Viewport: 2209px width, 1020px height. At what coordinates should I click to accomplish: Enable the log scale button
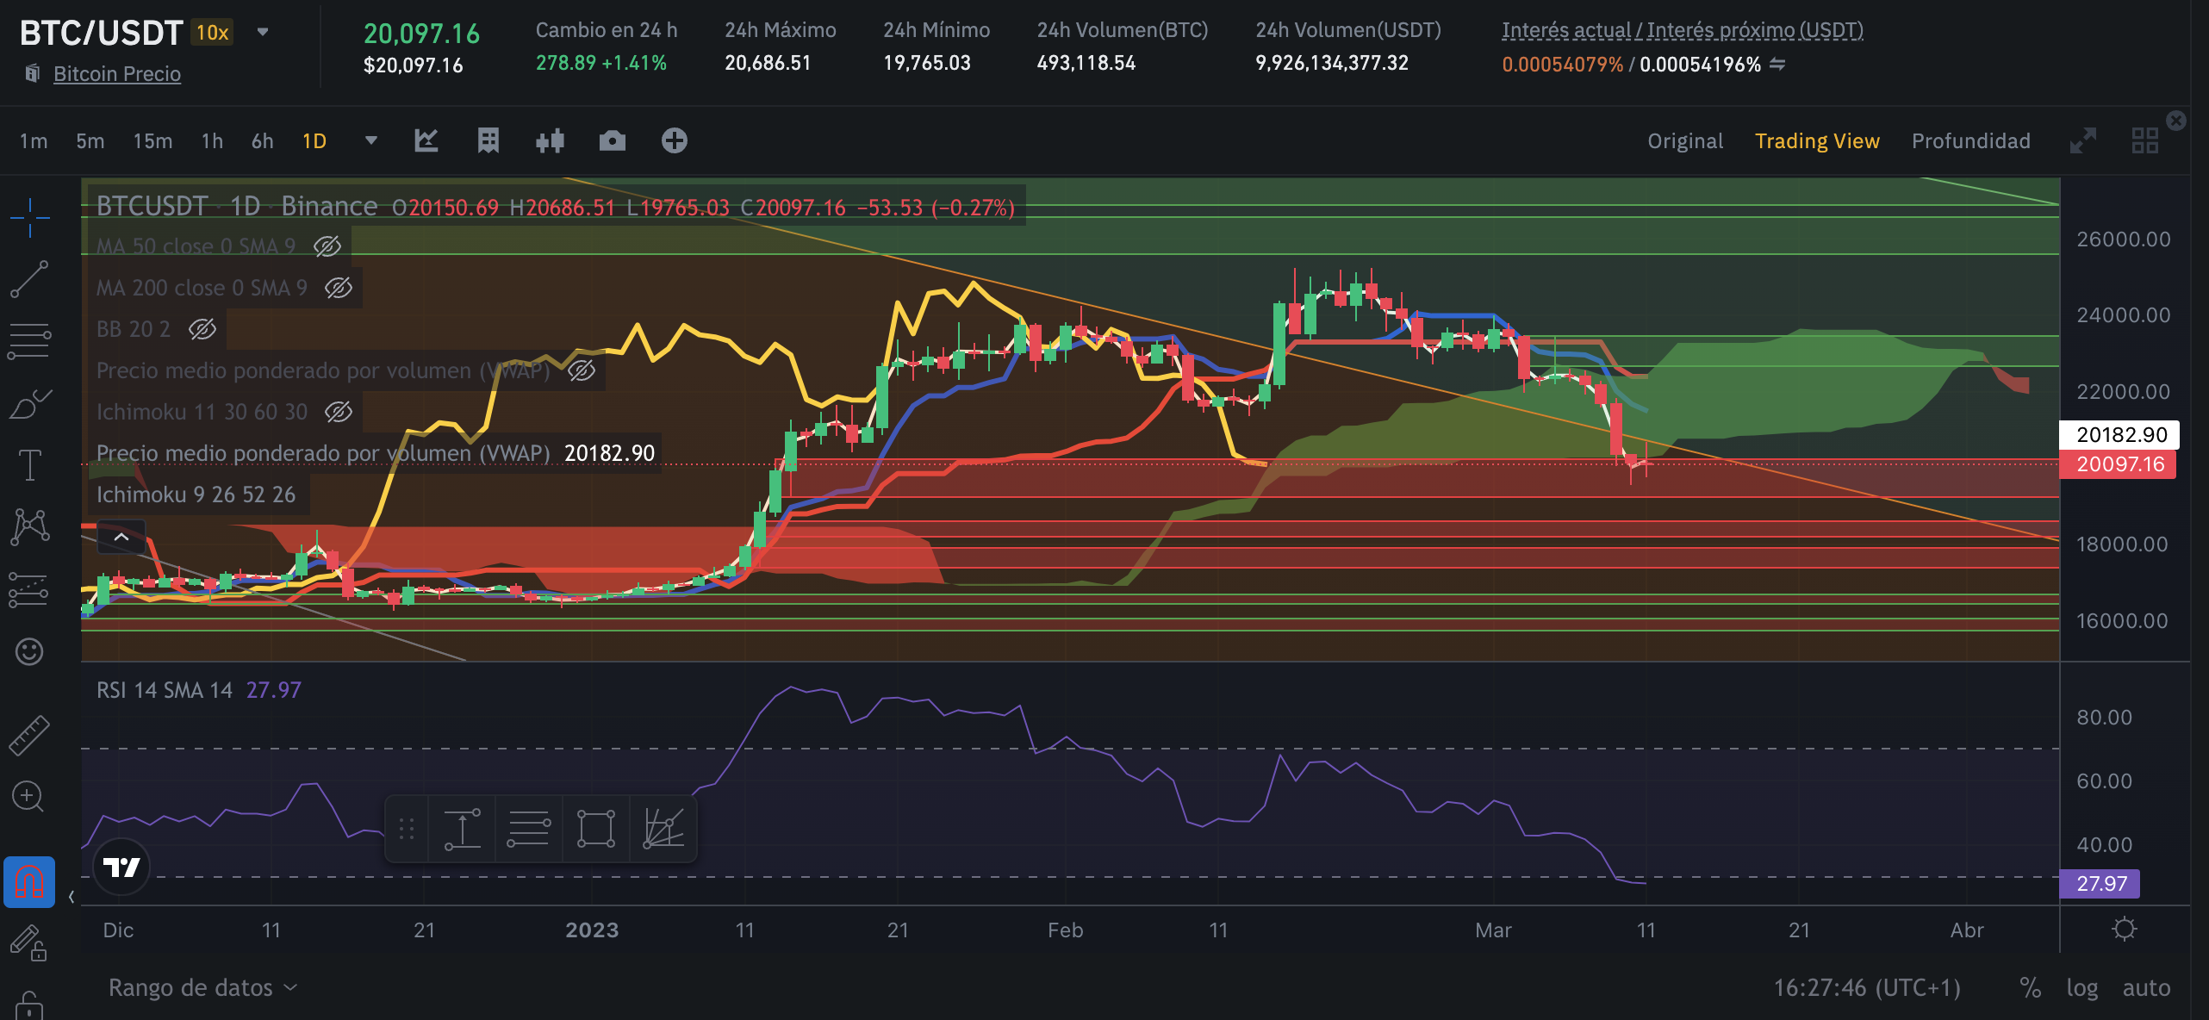(2081, 987)
